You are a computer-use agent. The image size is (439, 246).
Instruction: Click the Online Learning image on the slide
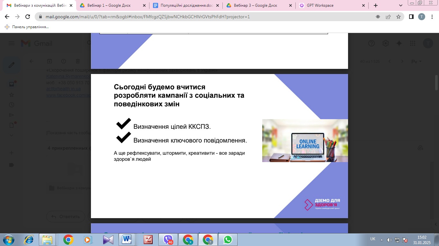pos(305,141)
